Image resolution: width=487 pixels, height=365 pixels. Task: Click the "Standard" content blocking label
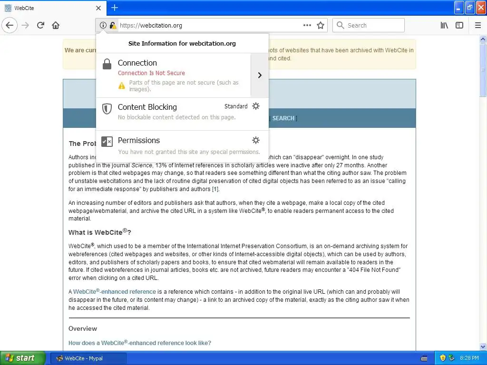tap(236, 106)
